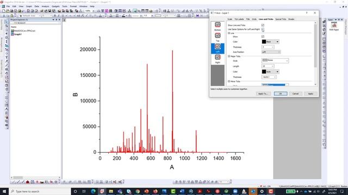Image resolution: width=348 pixels, height=195 pixels.
Task: Click the Y axis title B
Action: tap(75, 95)
